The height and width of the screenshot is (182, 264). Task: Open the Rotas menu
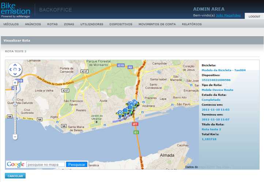[x=52, y=24]
